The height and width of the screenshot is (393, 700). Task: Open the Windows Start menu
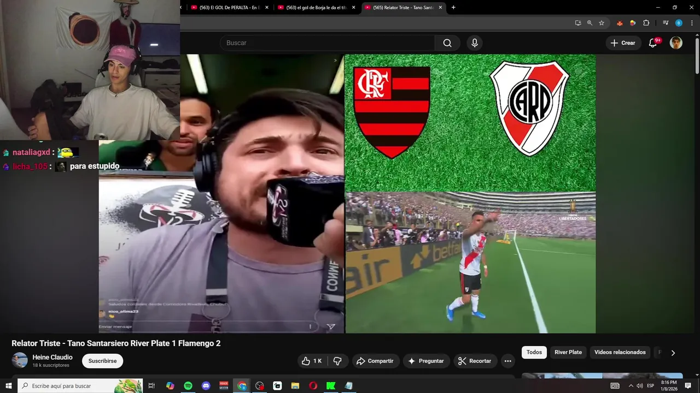(8, 386)
